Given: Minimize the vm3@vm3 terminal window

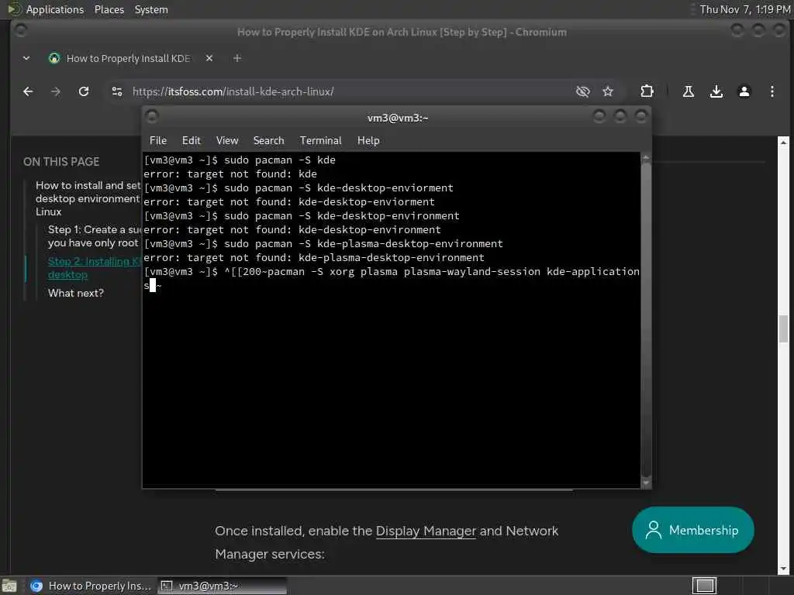Looking at the screenshot, I should [599, 117].
